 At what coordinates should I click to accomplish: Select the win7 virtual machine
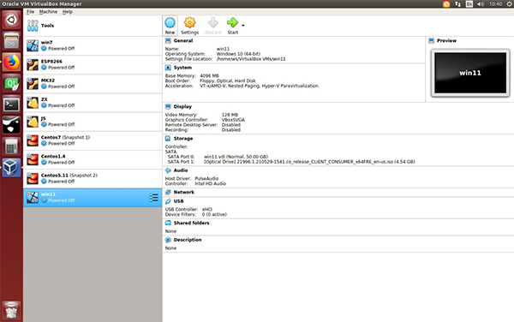coord(93,45)
